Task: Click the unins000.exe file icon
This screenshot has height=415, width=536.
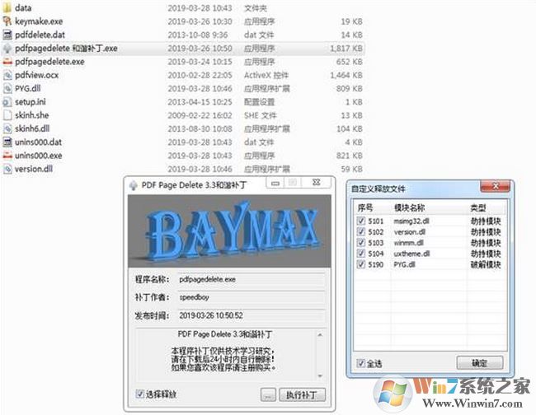Action: pyautogui.click(x=7, y=156)
